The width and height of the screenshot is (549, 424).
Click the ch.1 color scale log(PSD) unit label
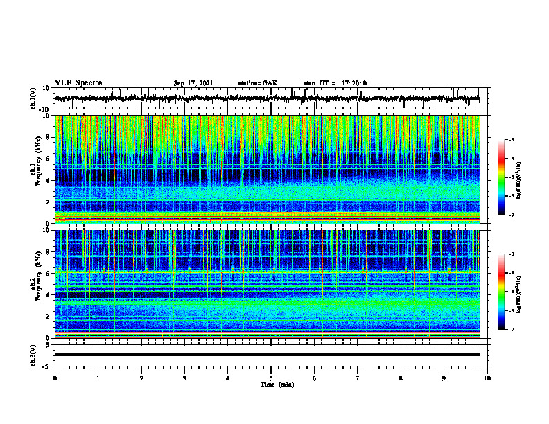(x=520, y=180)
